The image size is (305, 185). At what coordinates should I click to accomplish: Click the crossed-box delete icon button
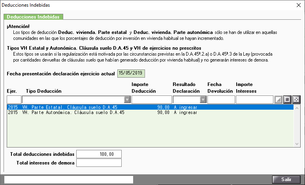296,99
